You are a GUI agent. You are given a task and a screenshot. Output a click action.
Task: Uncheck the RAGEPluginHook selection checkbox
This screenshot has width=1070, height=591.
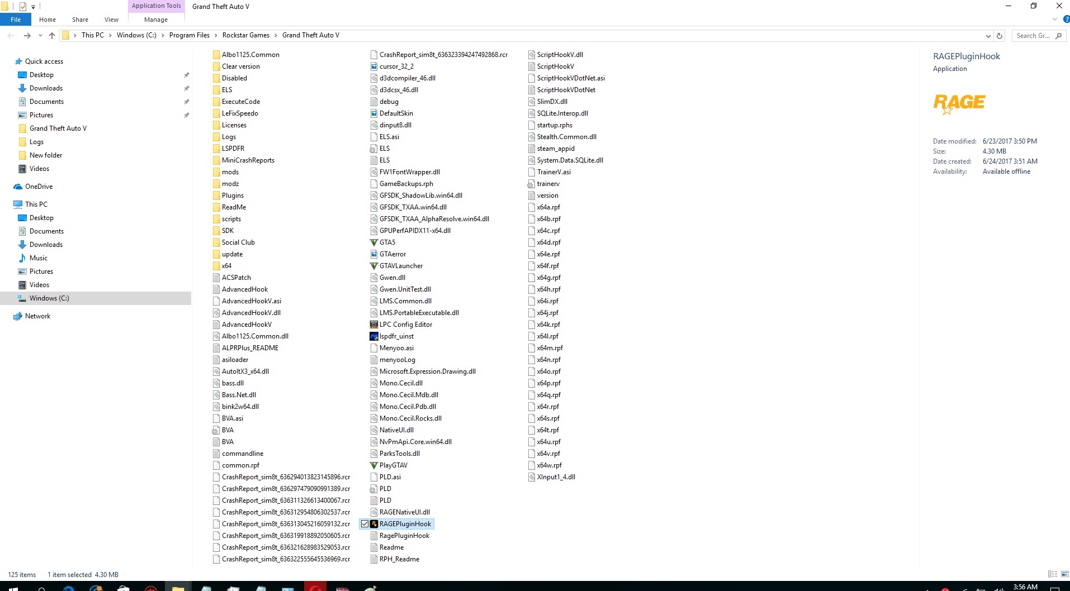click(364, 524)
